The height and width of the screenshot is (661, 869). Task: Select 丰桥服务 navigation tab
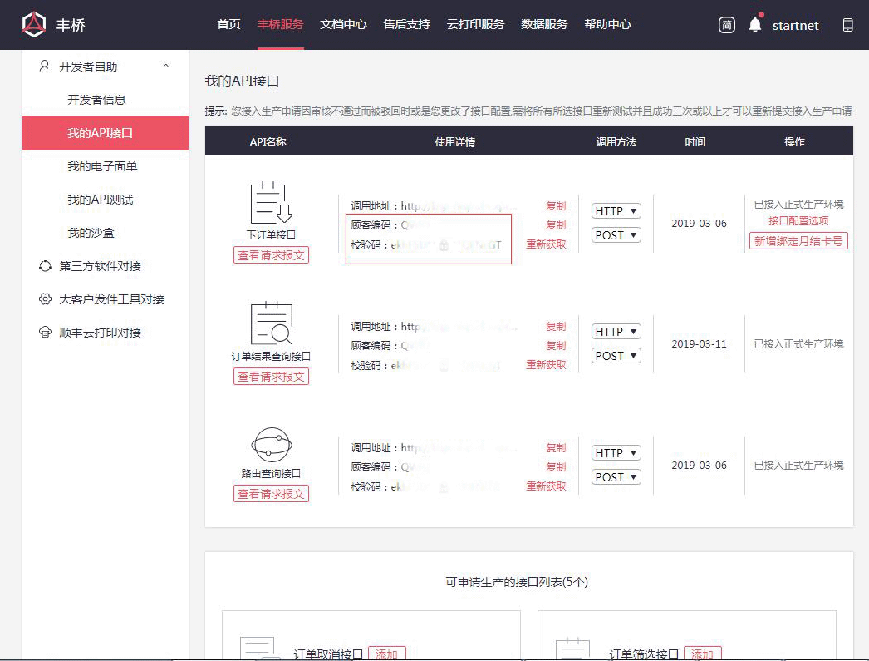[281, 24]
